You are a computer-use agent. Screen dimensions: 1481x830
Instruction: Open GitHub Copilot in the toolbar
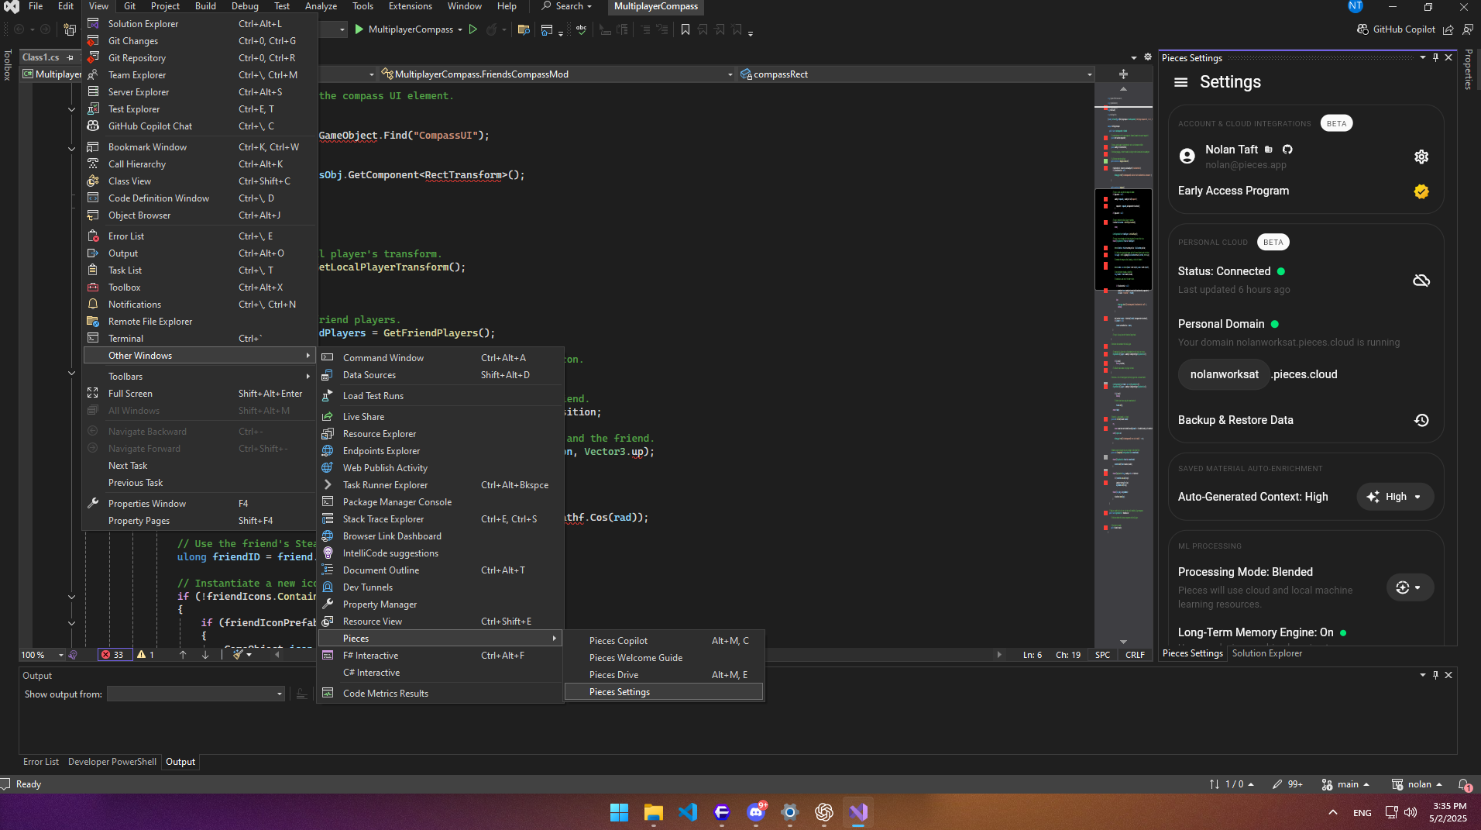coord(1396,29)
